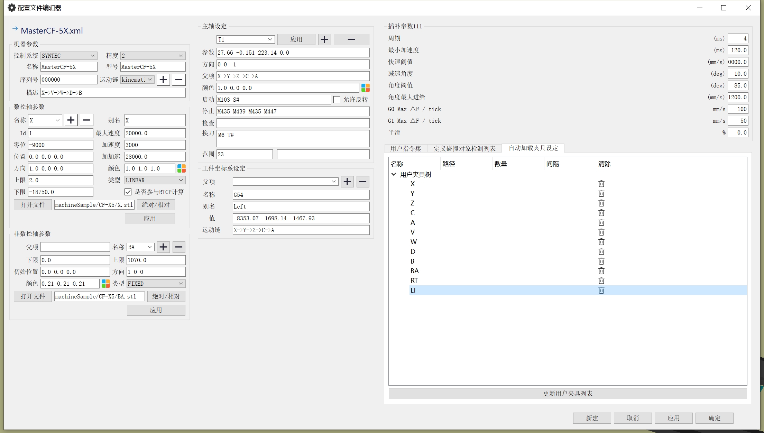Remove non-NC axis BA with the minus button

click(x=179, y=247)
